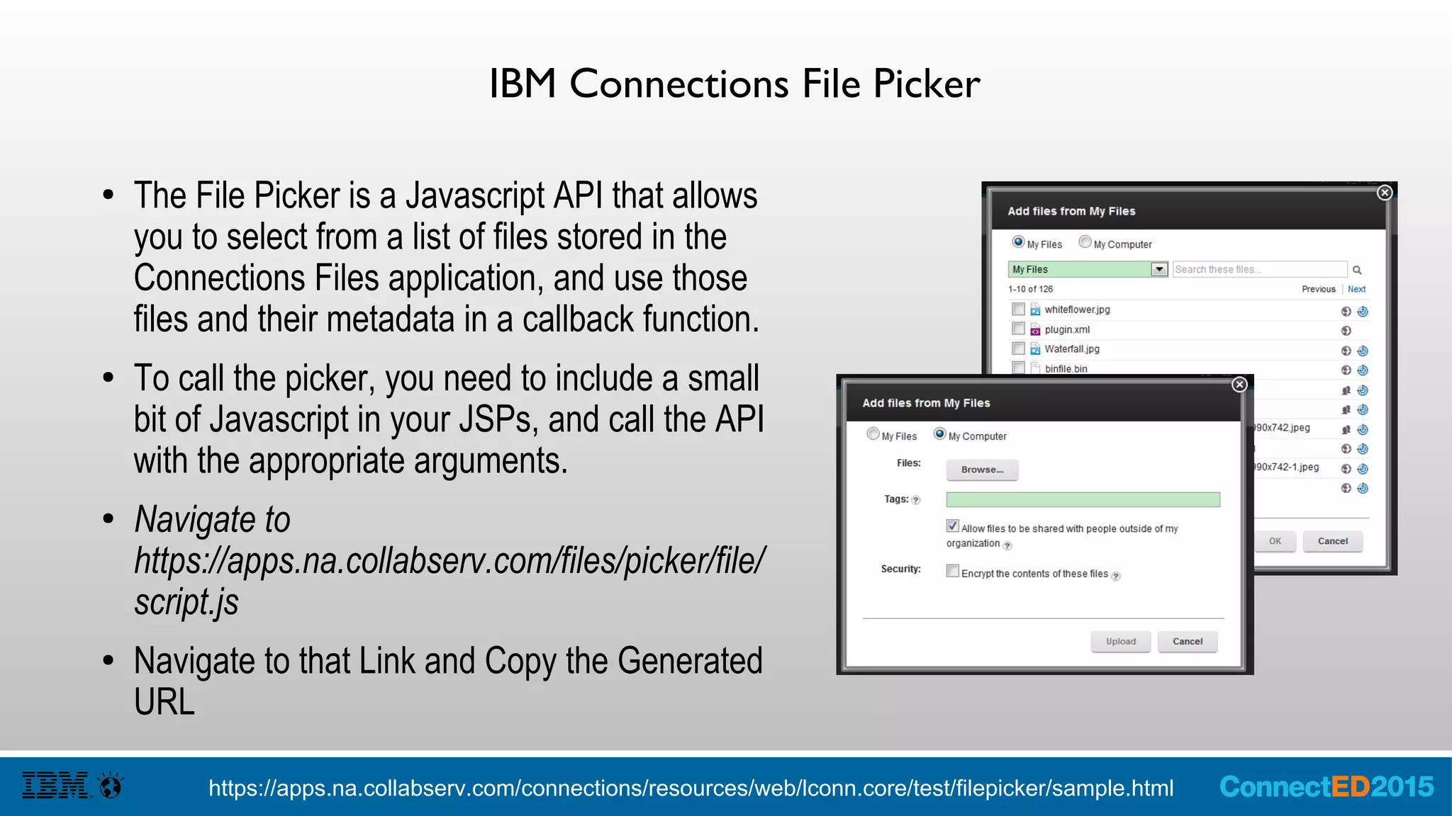
Task: Click the people icon in 990x742.jpeg row
Action: tap(1346, 429)
